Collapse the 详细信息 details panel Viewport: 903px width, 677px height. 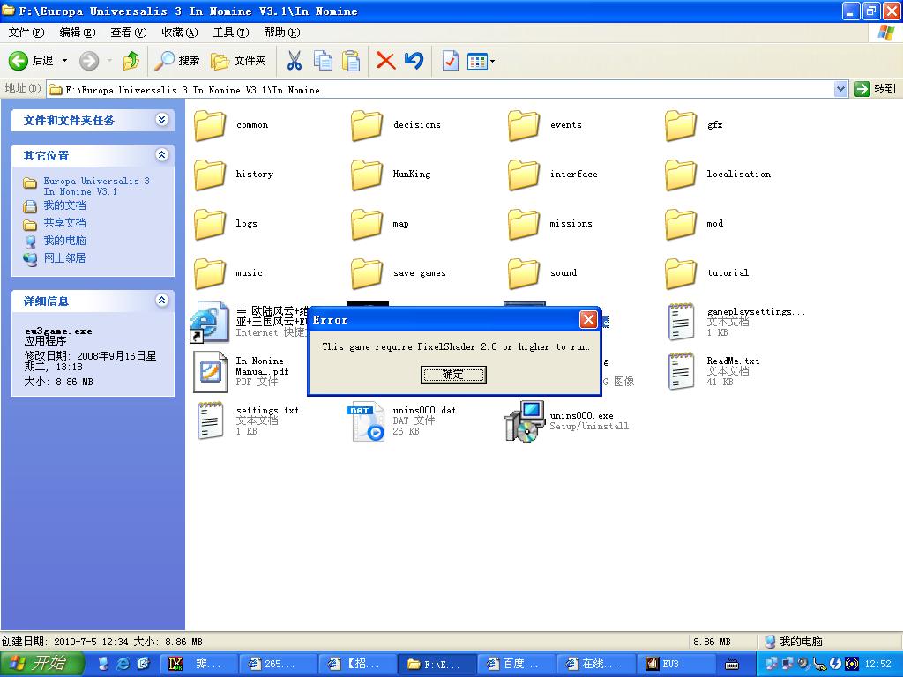(161, 301)
